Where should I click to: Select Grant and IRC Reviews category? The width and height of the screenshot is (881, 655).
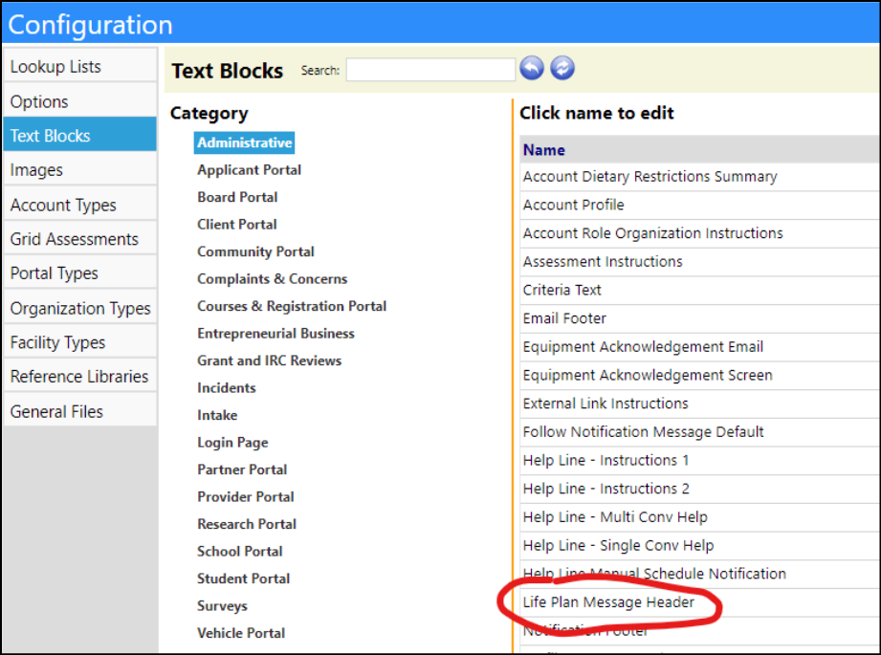tap(269, 360)
